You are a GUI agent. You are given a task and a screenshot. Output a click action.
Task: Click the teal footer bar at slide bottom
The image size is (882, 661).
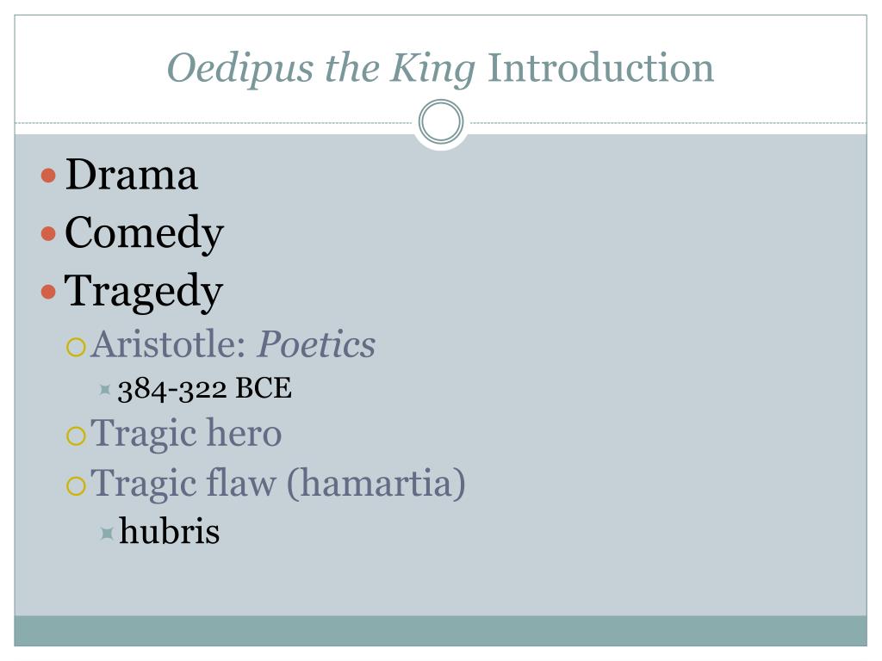click(x=440, y=631)
